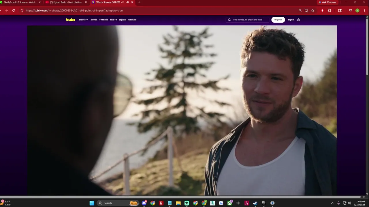Reload the current page
369x207 pixels.
(14, 11)
